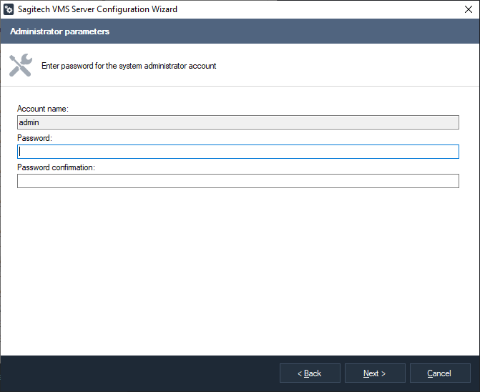Image resolution: width=480 pixels, height=392 pixels.
Task: Click the "Enter password for" instruction text
Action: [129, 66]
